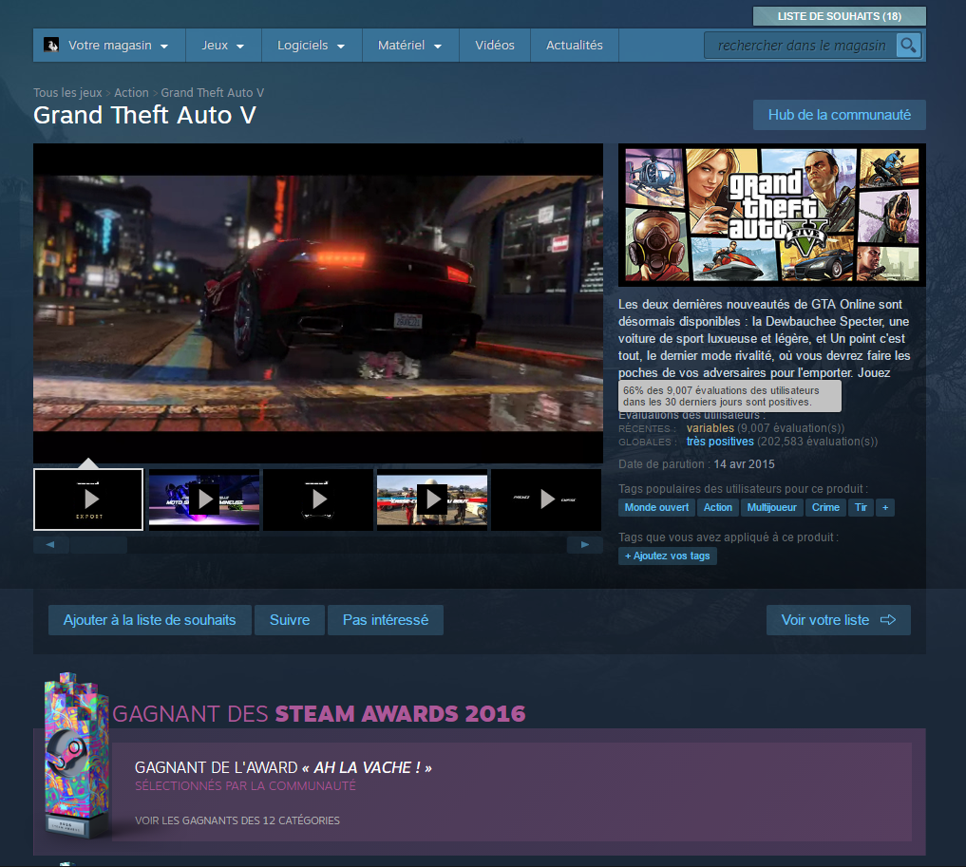Open recent reviews marked variables
This screenshot has width=966, height=867.
click(710, 428)
